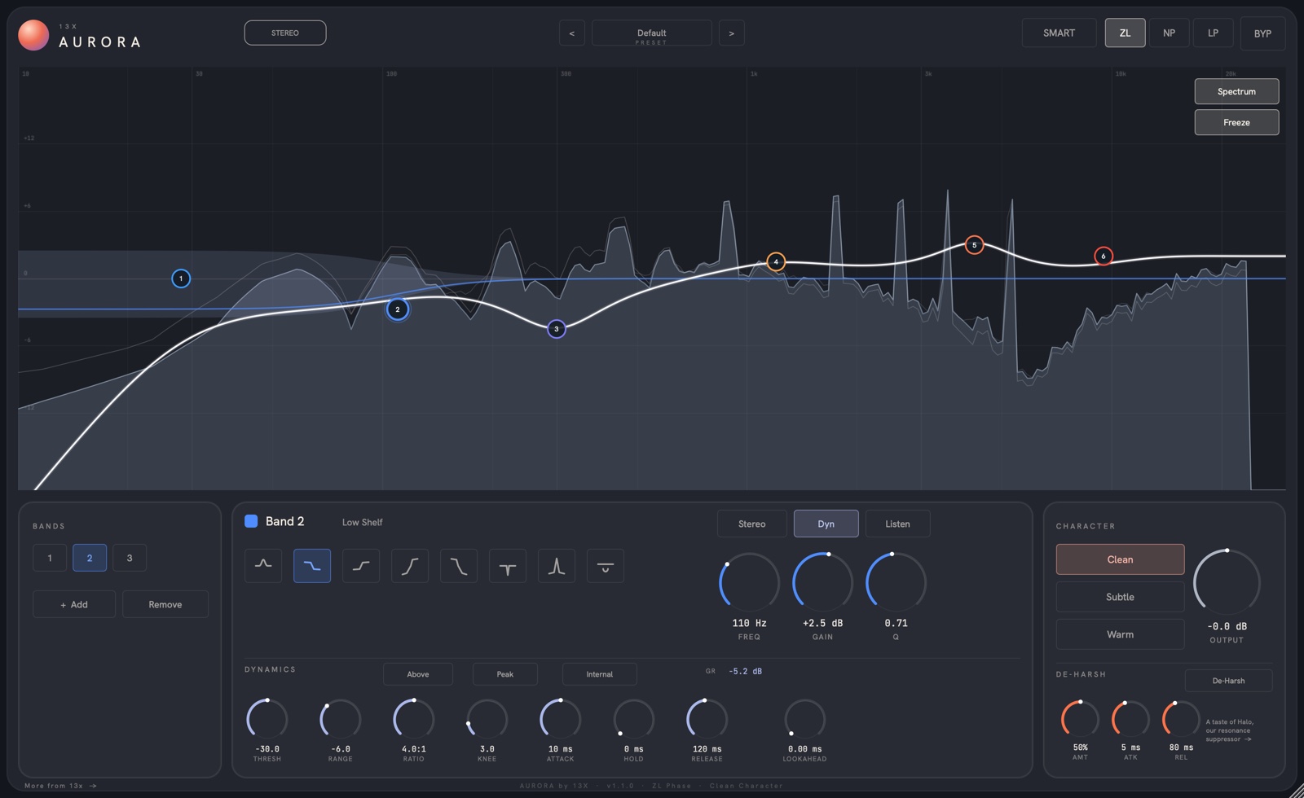Viewport: 1304px width, 798px height.
Task: Choose the low-pass filter shape icon
Action: [x=459, y=566]
